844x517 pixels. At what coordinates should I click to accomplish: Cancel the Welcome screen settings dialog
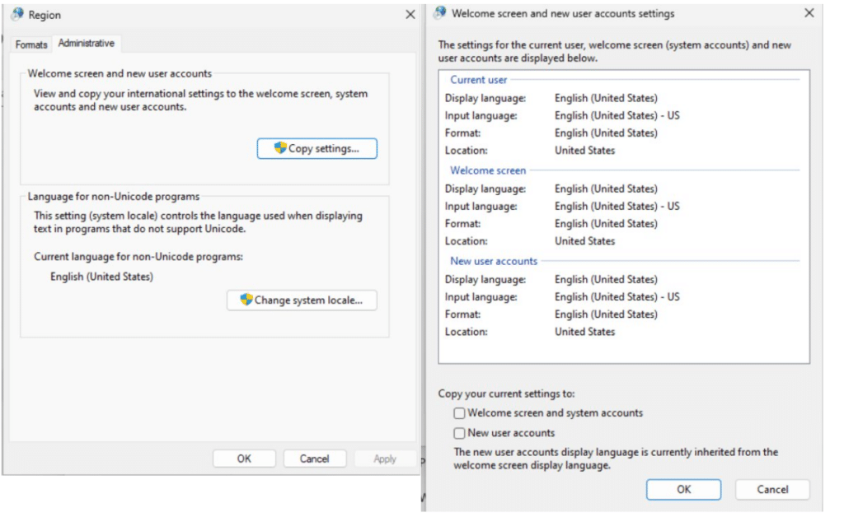772,489
